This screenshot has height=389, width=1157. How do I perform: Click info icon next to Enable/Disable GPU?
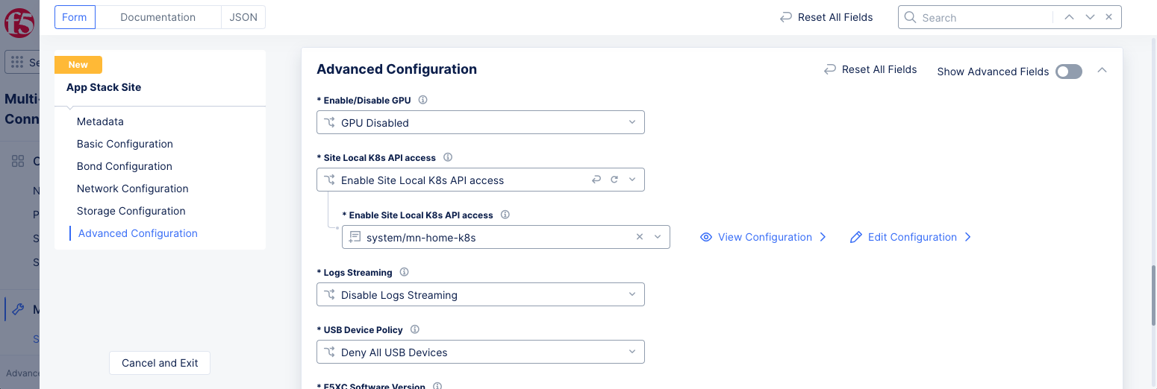(422, 100)
